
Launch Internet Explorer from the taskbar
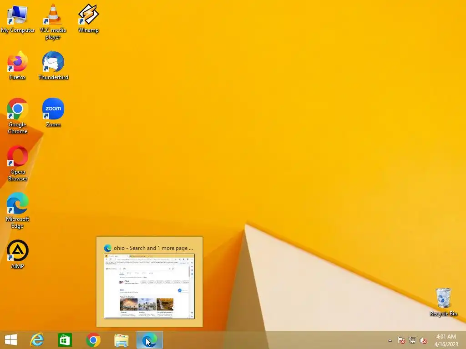pyautogui.click(x=37, y=340)
